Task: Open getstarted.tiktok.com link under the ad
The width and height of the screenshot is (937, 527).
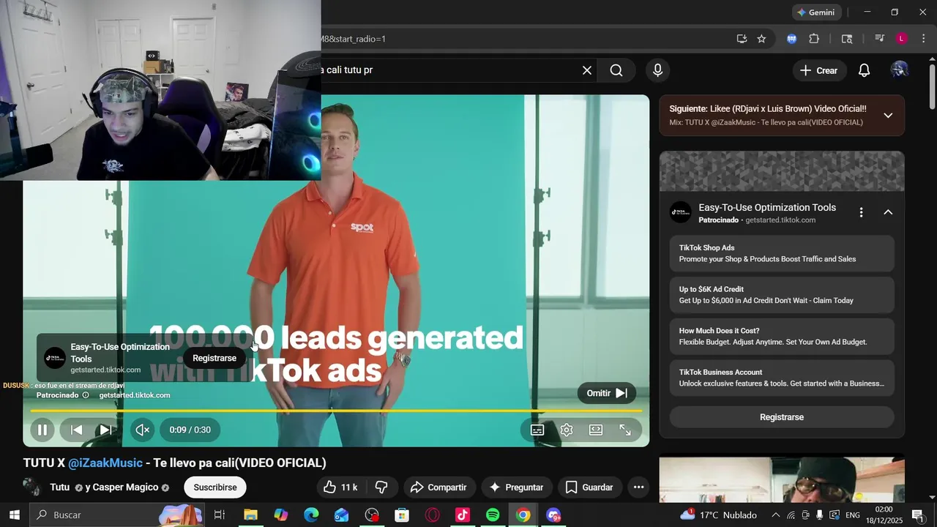Action: 135,395
